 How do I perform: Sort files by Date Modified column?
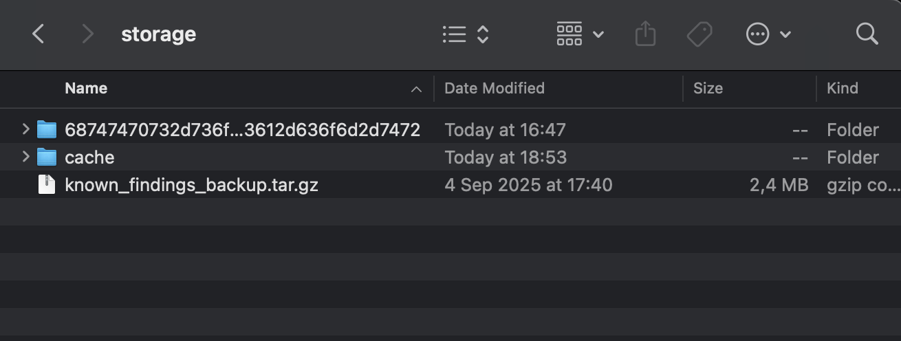(x=495, y=88)
